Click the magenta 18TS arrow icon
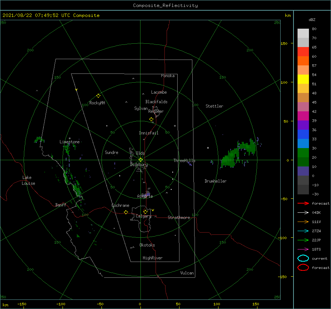This screenshot has height=309, width=331. tap(303, 249)
